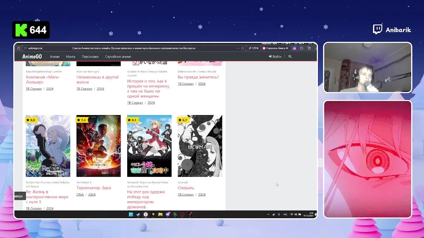
Task: Open the Re:Zero poster thumbnail
Action: (48, 146)
